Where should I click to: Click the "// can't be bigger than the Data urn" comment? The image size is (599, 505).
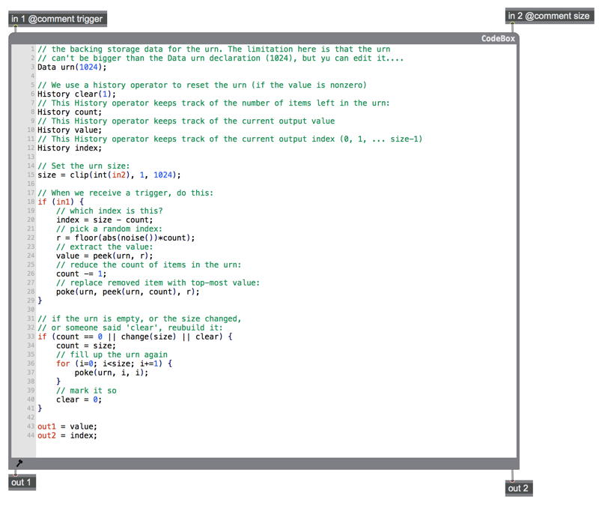(220, 58)
